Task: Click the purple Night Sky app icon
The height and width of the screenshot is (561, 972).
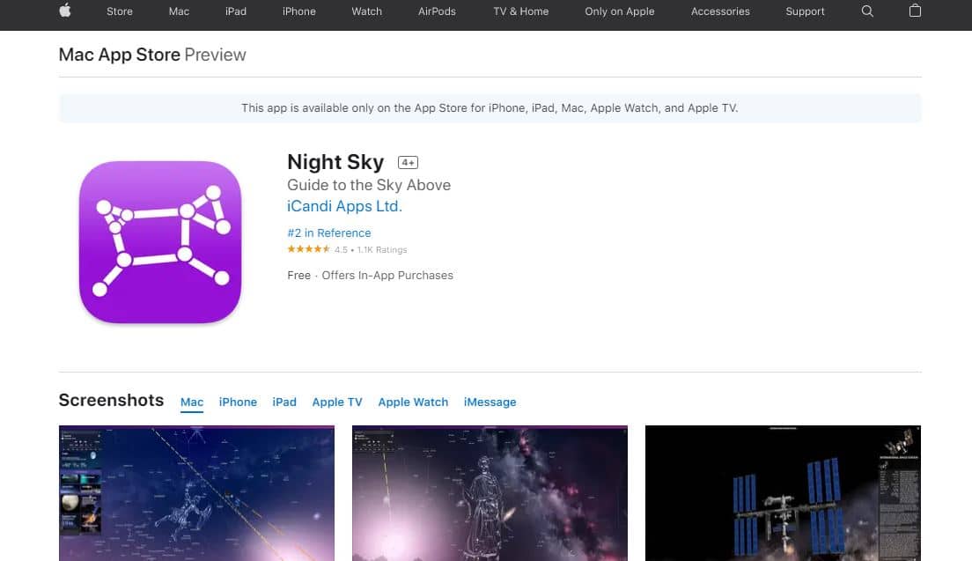Action: coord(160,242)
